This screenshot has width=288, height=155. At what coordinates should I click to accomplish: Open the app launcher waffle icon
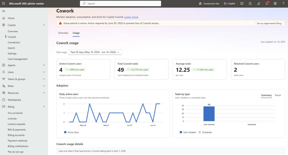[x=3, y=3]
